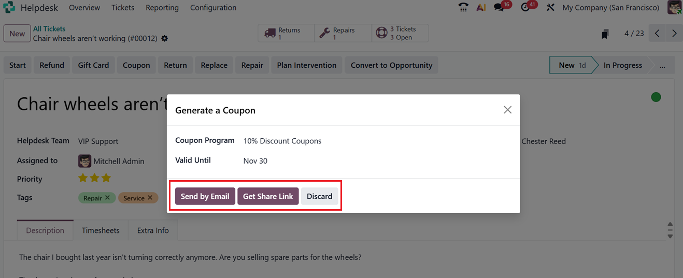
Task: Expand the My Company (San Francisco) switcher
Action: click(x=610, y=8)
